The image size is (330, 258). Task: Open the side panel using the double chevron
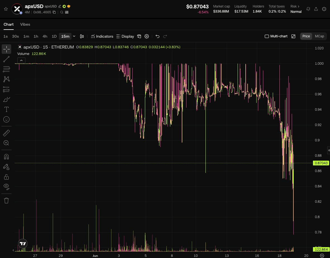329,150
